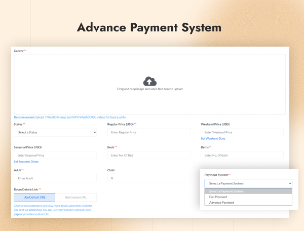Click the cloud upload icon in Gallery

point(149,82)
